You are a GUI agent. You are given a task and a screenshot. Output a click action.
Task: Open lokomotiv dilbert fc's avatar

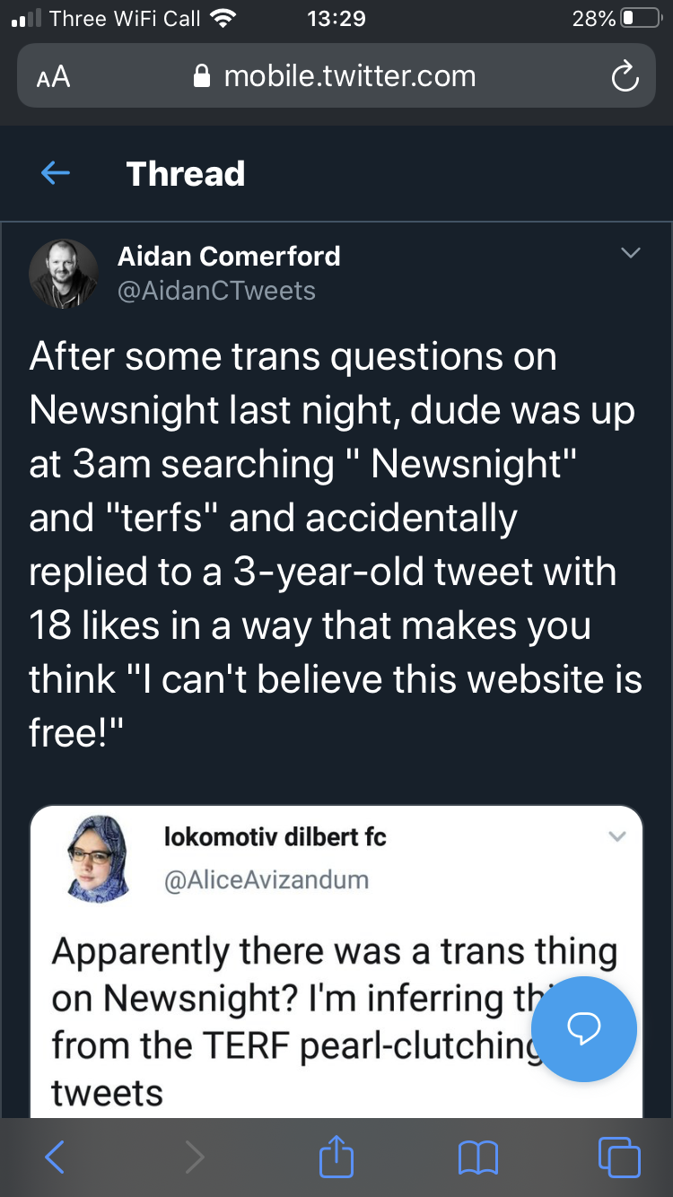[x=98, y=858]
